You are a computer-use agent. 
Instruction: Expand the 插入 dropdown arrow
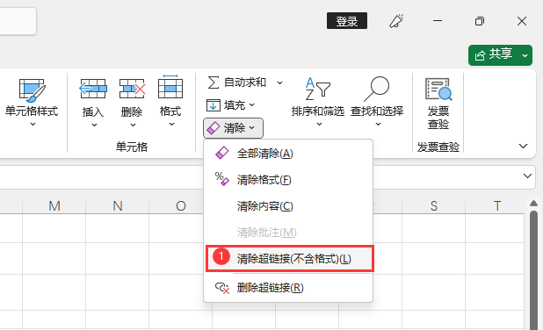[x=94, y=126]
